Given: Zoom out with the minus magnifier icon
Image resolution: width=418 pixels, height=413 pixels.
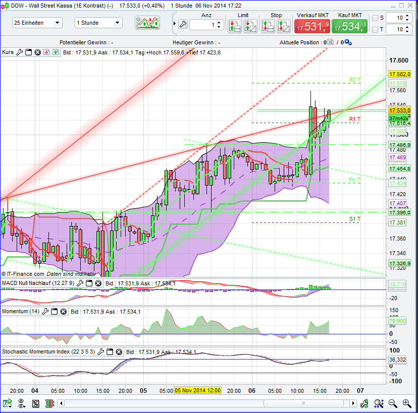Looking at the screenshot, I should [x=393, y=403].
